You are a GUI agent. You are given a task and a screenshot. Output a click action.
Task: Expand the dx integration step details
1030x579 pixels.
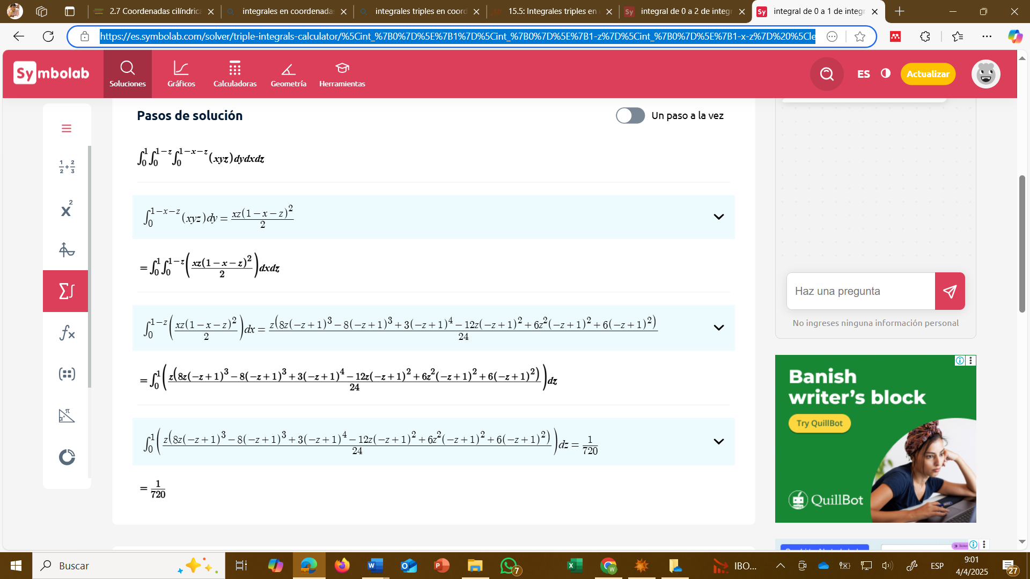pyautogui.click(x=718, y=328)
